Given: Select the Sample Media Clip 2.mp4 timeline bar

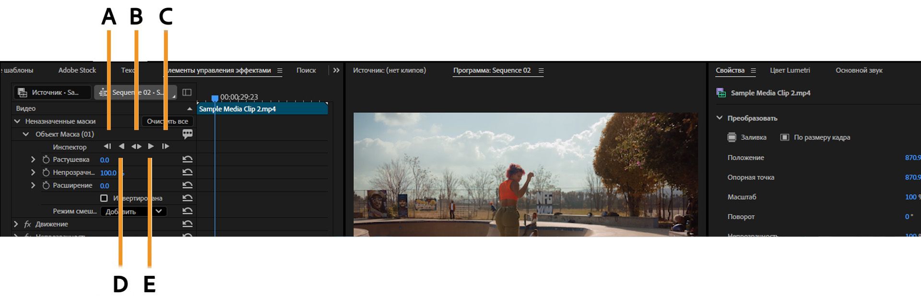Looking at the screenshot, I should coord(262,109).
